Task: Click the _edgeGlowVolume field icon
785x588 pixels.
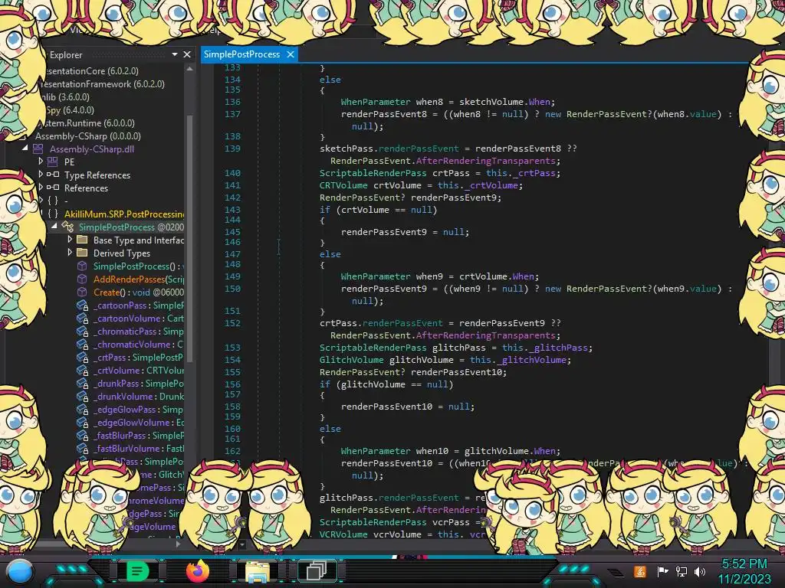Action: [x=83, y=423]
